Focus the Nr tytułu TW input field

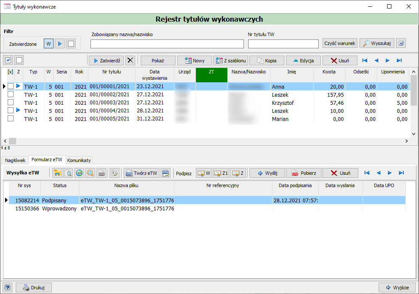pos(283,44)
